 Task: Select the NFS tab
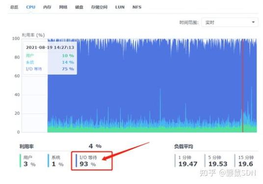137,7
